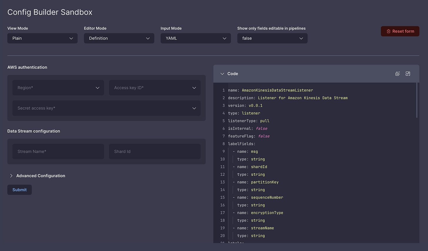Click the Submit button

click(x=19, y=190)
